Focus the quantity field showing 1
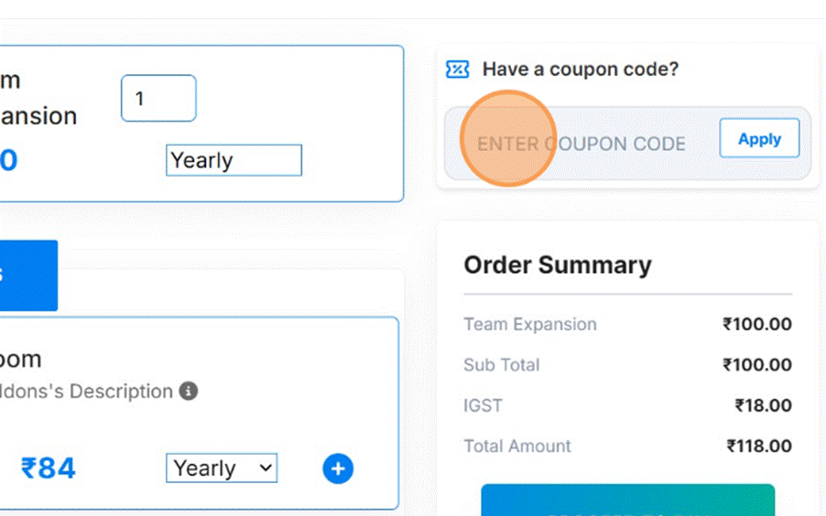Viewport: 826px width, 516px height. click(x=158, y=98)
